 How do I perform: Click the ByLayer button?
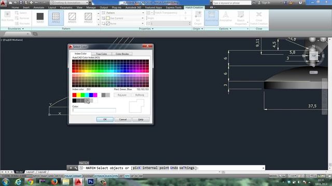[x=122, y=95]
